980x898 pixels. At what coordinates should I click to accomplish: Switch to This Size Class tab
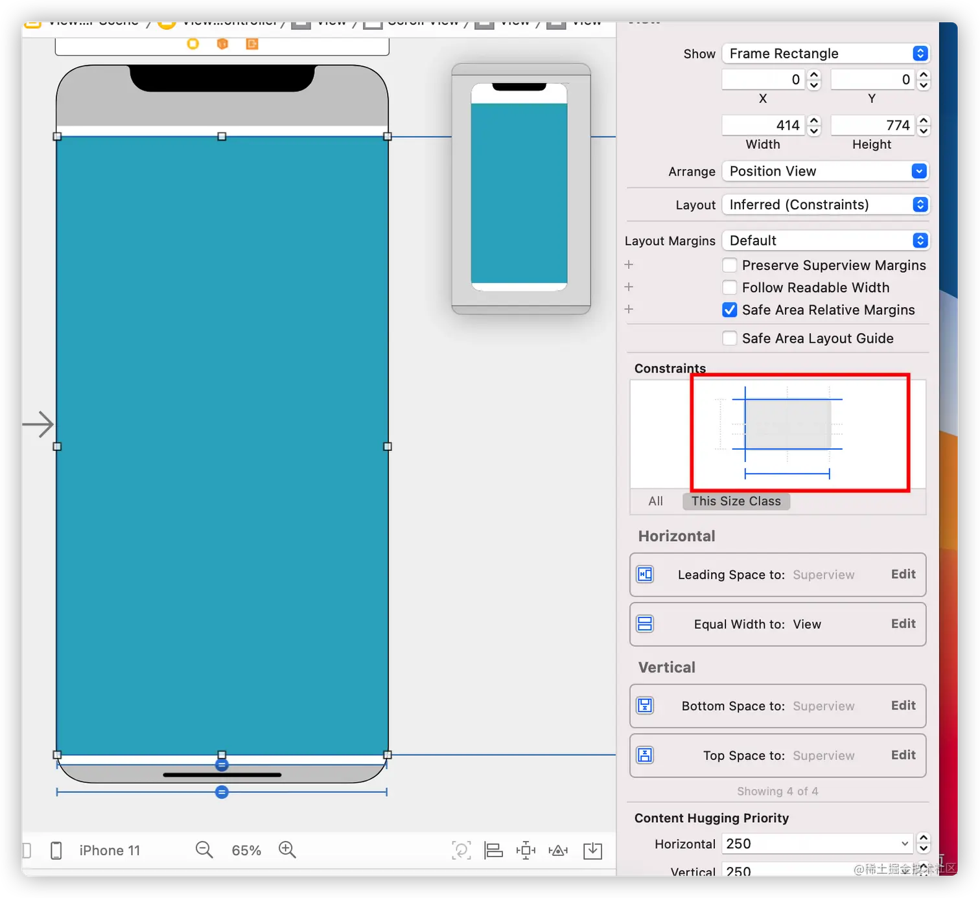(x=736, y=501)
